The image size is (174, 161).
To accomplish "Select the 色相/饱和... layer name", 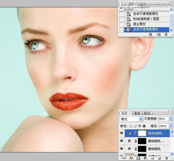I will [156, 133].
